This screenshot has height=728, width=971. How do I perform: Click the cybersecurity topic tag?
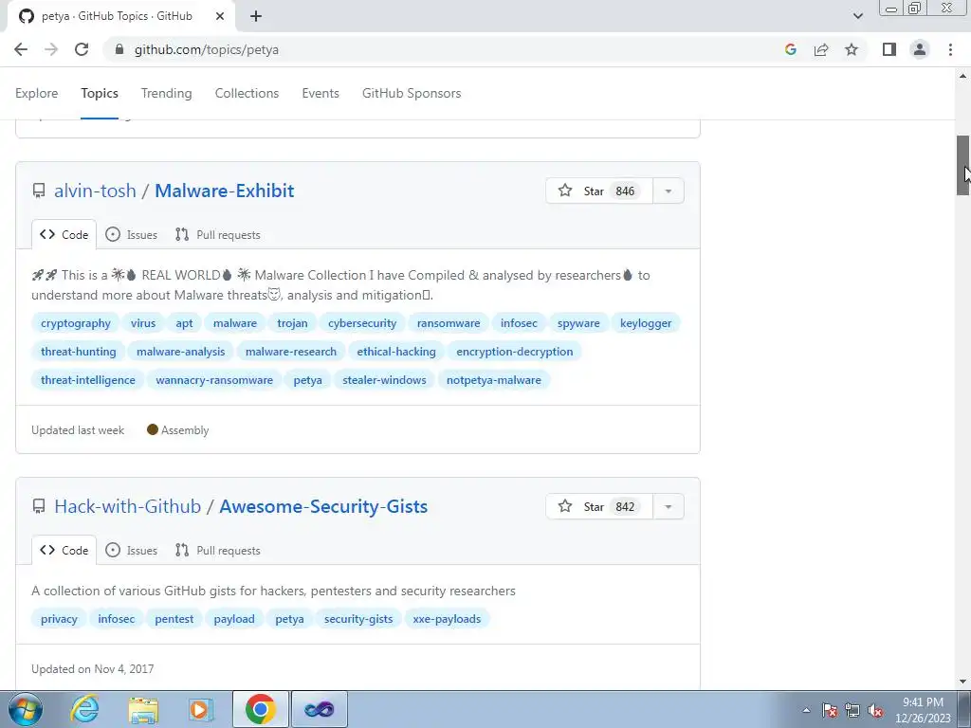[x=362, y=323]
